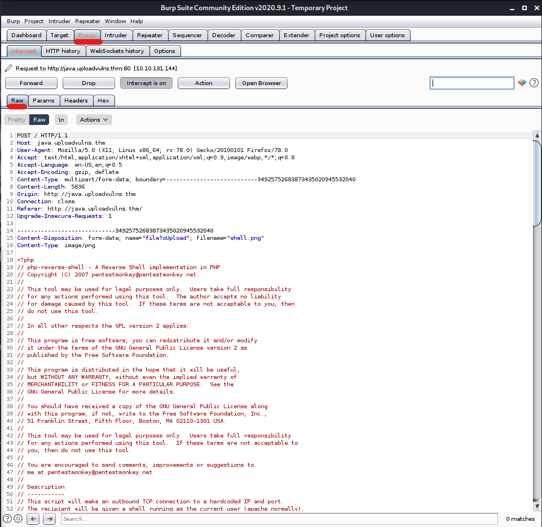Open the Window menu
This screenshot has width=542, height=527.
click(x=115, y=21)
